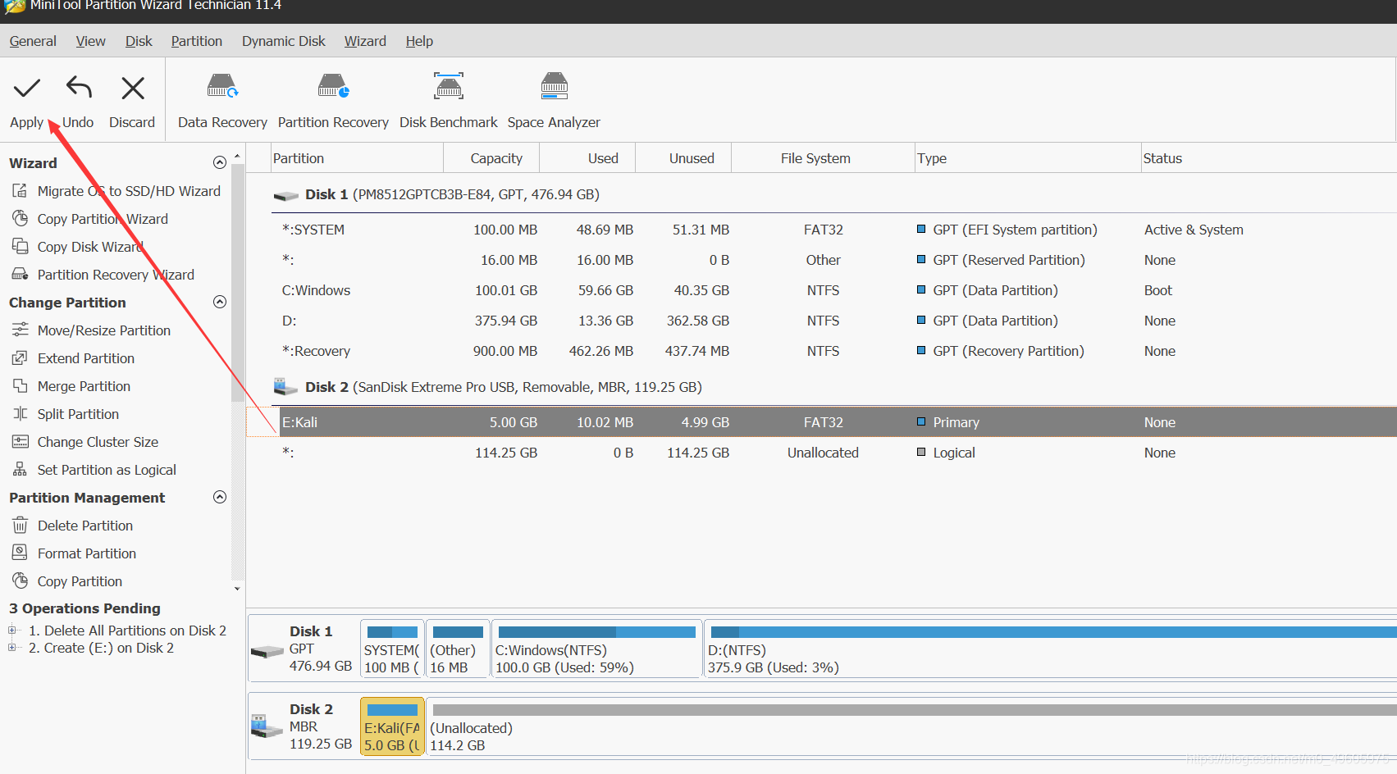Sort by Unused column header
Screen dimensions: 1397x774
(683, 158)
